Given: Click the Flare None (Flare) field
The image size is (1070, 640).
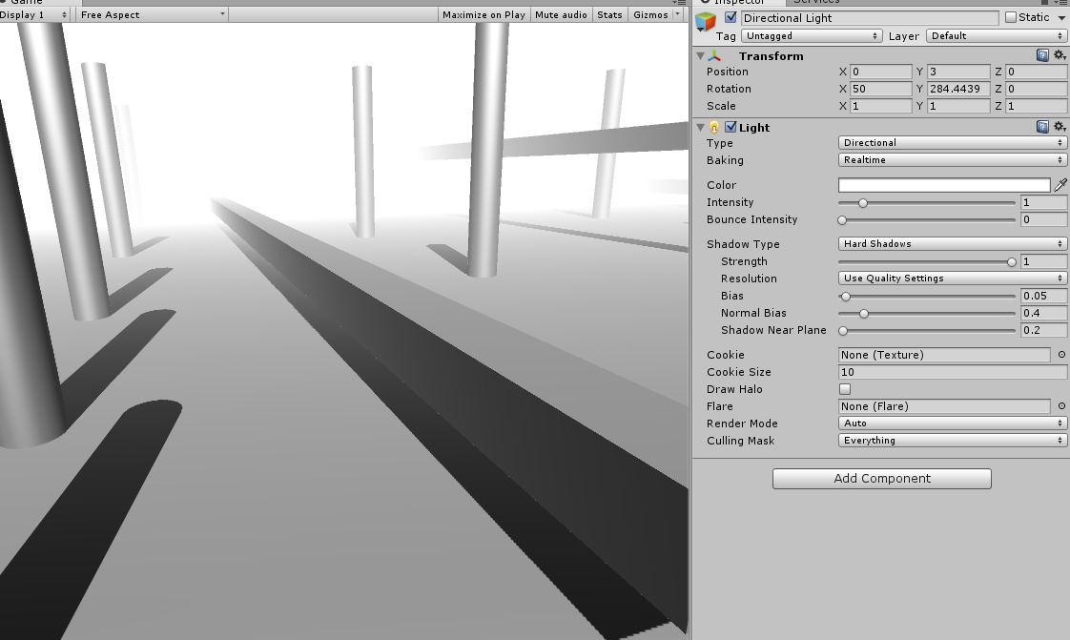Looking at the screenshot, I should coord(944,406).
